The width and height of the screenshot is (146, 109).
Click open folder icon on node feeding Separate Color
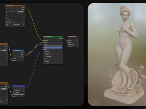5,50
